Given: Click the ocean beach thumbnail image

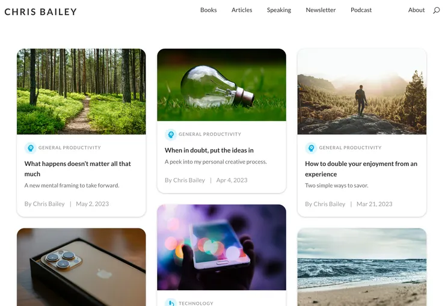Looking at the screenshot, I should point(362,267).
